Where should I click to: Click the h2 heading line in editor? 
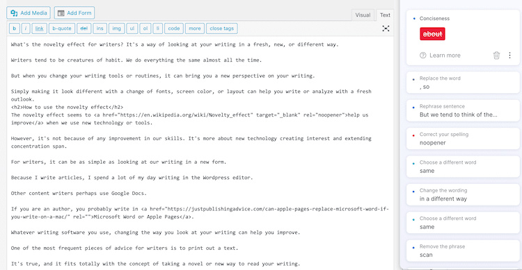(67, 108)
